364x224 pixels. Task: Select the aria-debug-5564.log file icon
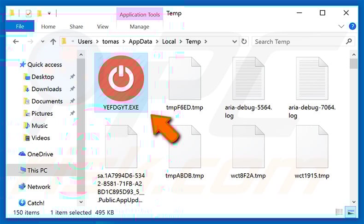(x=248, y=78)
